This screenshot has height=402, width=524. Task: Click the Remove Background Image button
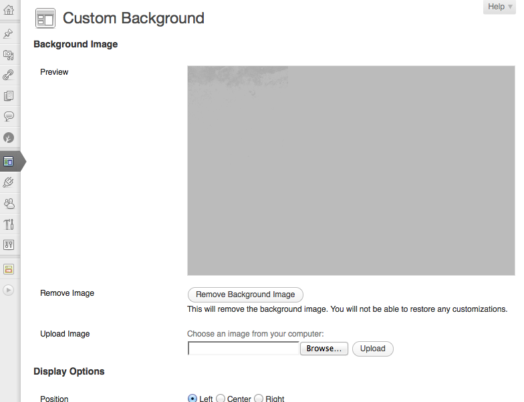(245, 294)
